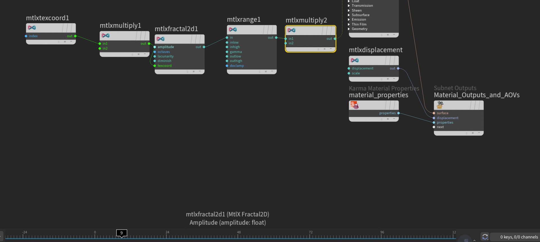Click the current frame 9 marker
540x242 pixels.
[x=121, y=233]
